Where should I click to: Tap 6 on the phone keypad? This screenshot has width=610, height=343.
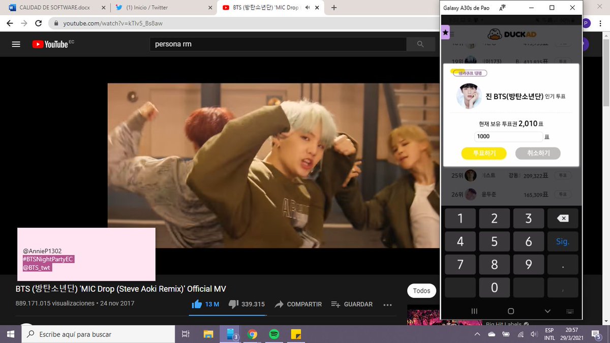[x=528, y=241]
